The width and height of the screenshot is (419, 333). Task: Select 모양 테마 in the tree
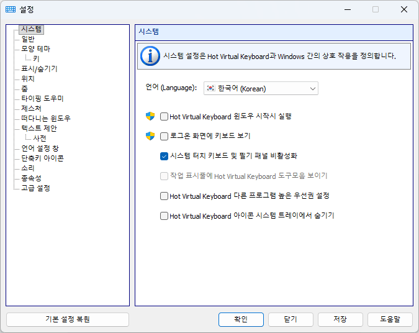(36, 49)
